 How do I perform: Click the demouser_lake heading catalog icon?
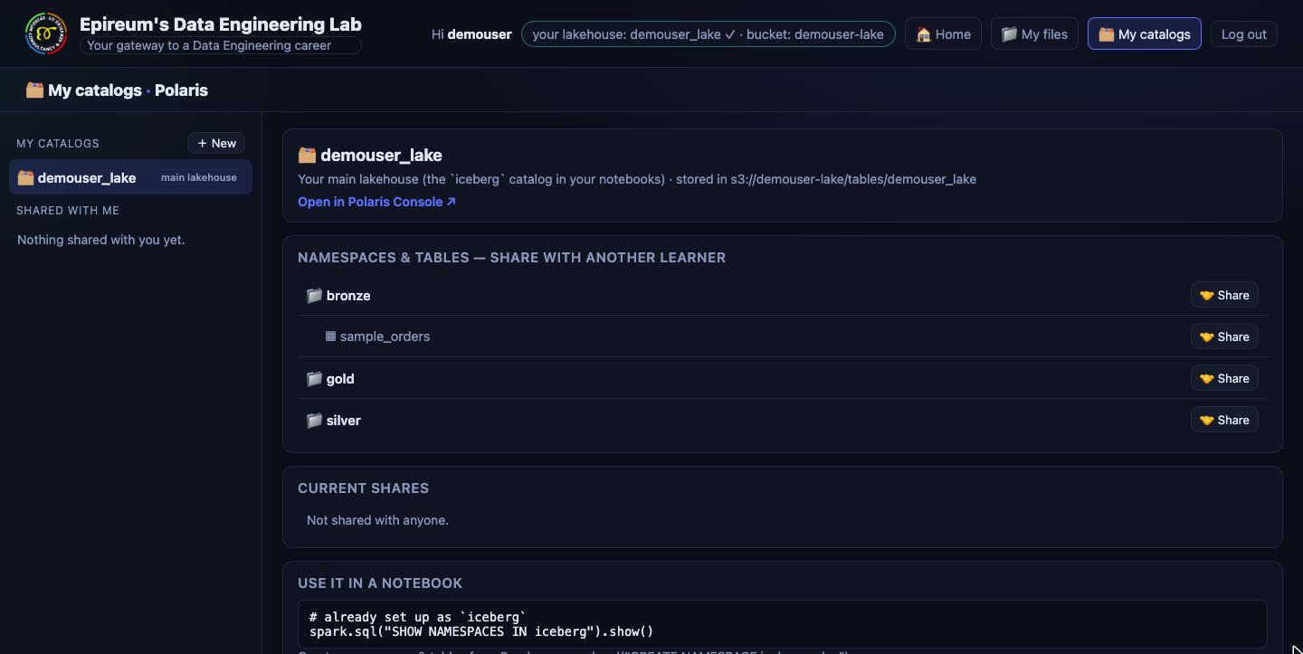307,156
